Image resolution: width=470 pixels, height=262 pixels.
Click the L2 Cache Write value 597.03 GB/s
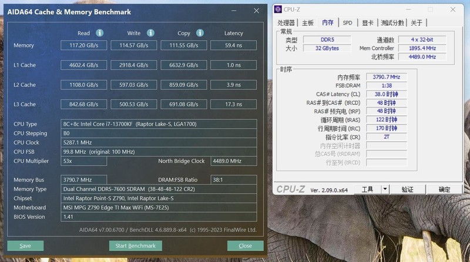(134, 85)
